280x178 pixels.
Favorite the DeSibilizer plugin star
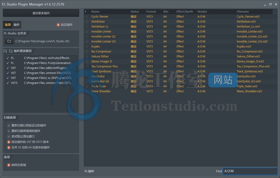[x=87, y=21]
